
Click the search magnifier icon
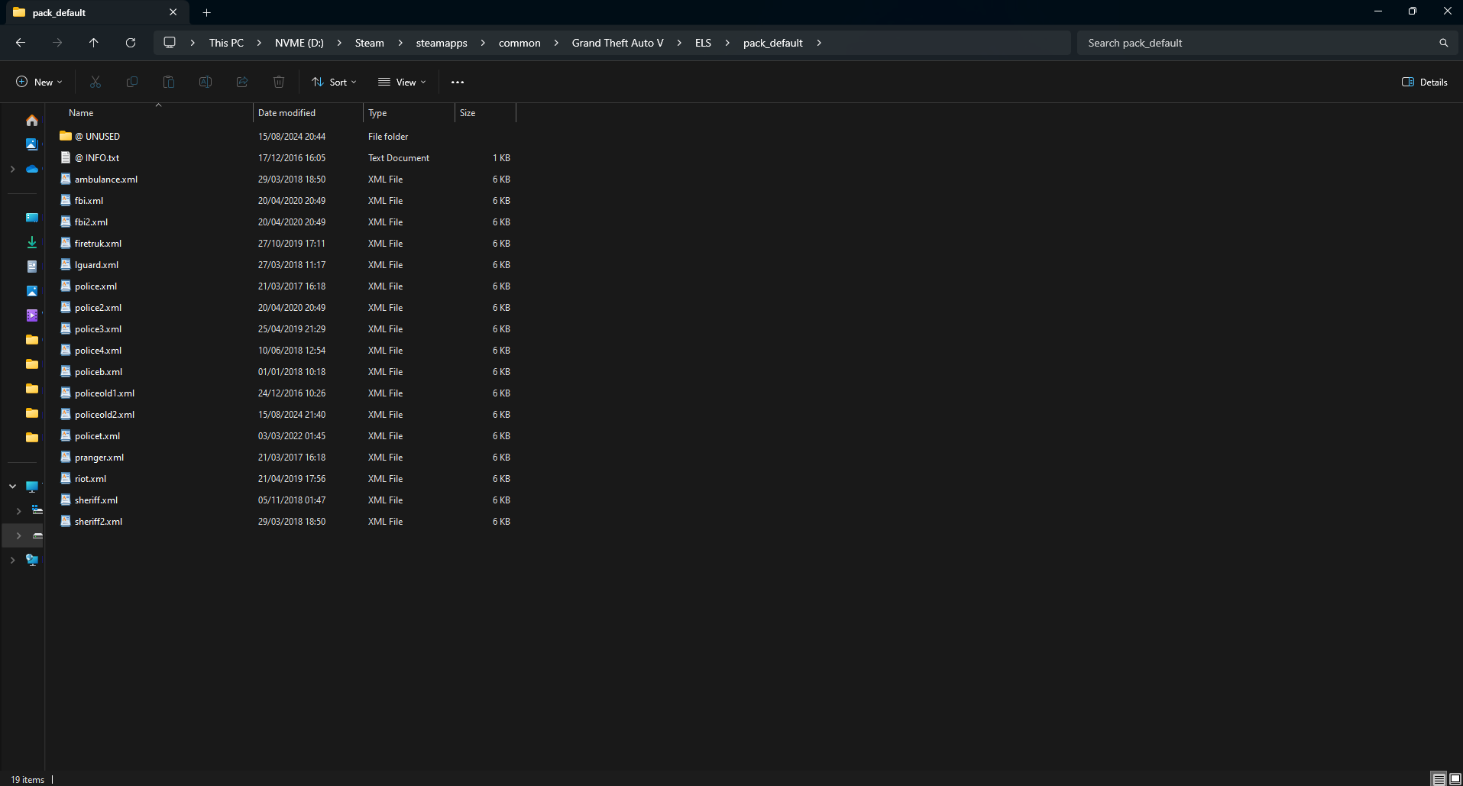tap(1443, 43)
